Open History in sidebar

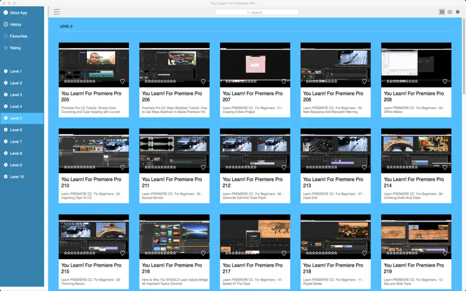click(22, 24)
